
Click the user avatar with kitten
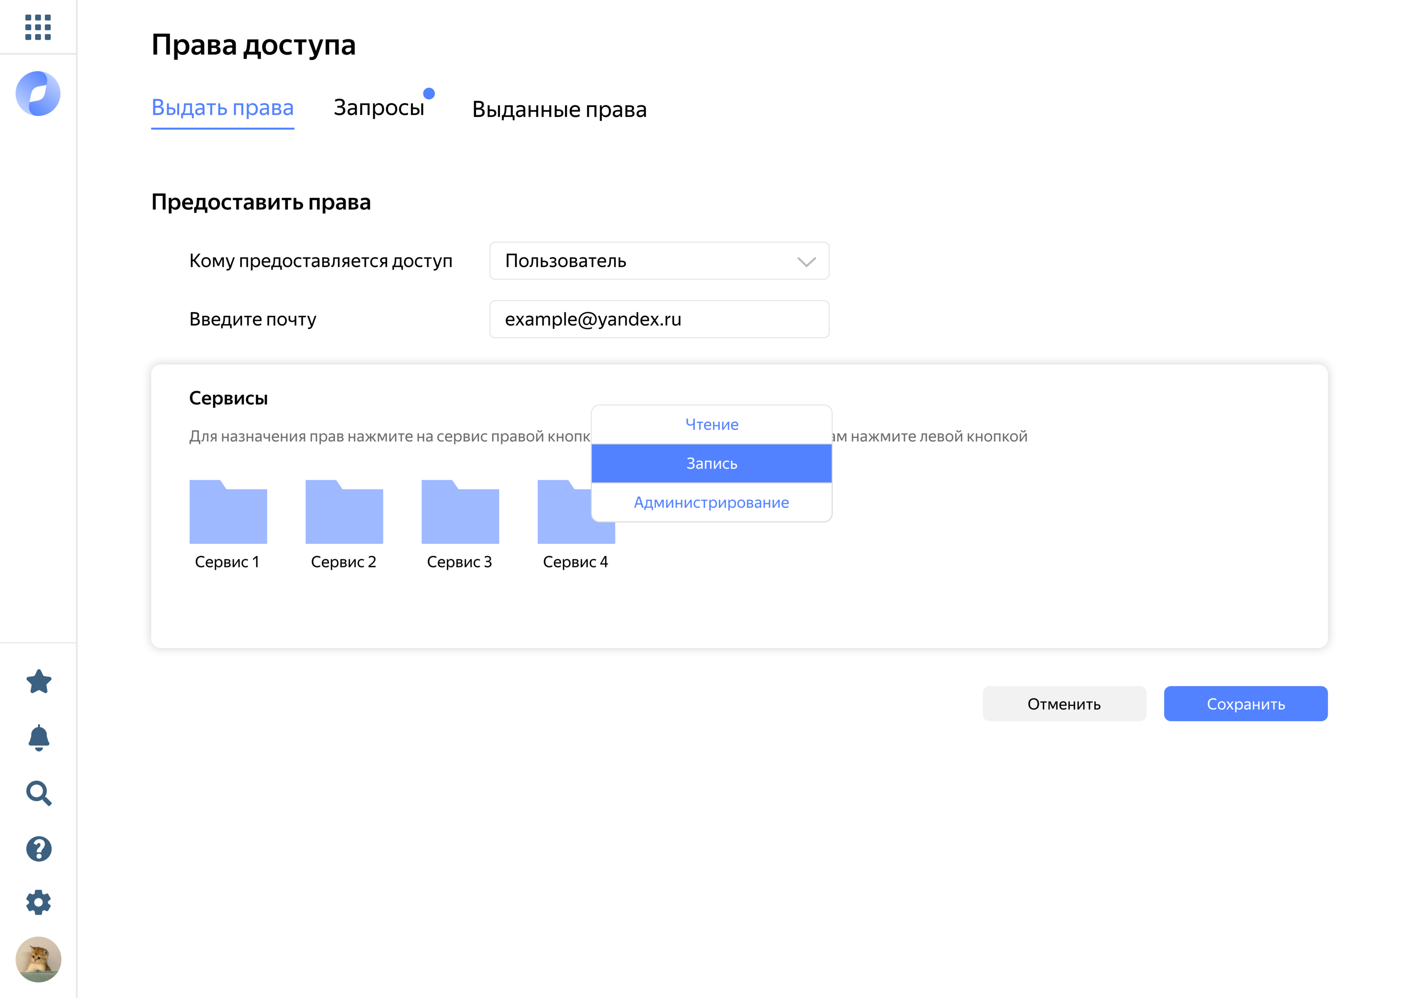click(x=38, y=959)
